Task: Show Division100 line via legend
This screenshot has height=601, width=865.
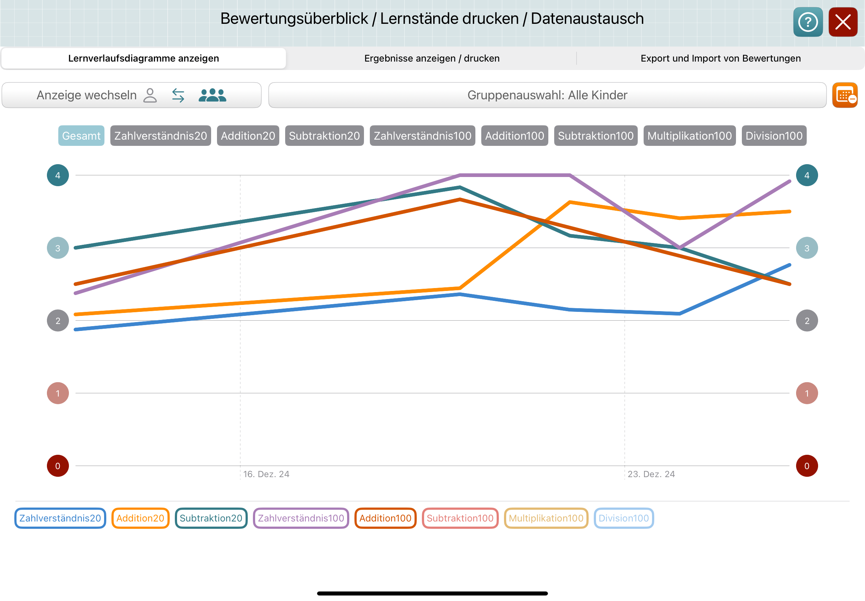Action: (623, 518)
